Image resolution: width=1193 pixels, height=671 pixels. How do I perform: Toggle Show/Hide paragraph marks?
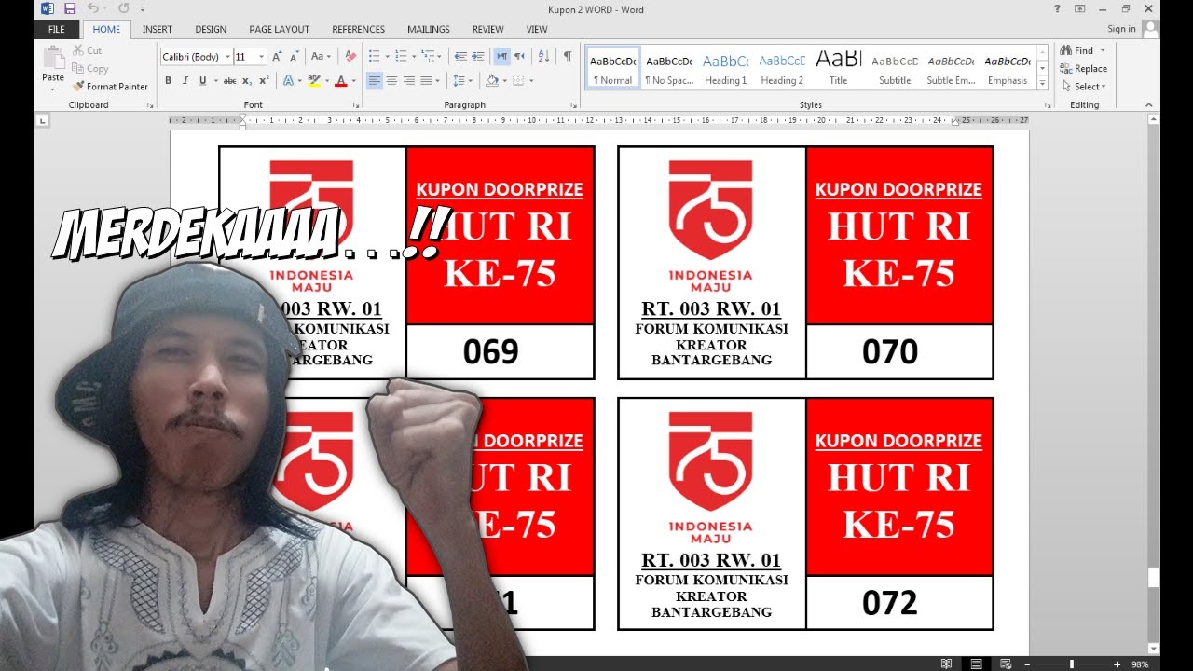pos(568,57)
